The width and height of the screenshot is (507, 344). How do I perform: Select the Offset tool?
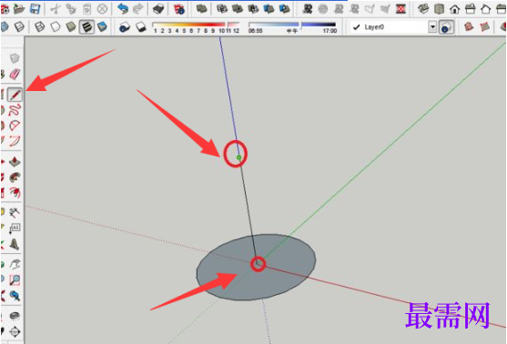[x=15, y=193]
